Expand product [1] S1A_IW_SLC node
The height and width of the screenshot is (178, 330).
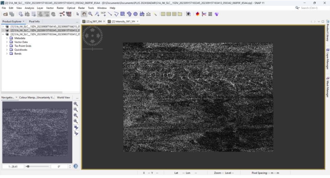pyautogui.click(x=3, y=27)
